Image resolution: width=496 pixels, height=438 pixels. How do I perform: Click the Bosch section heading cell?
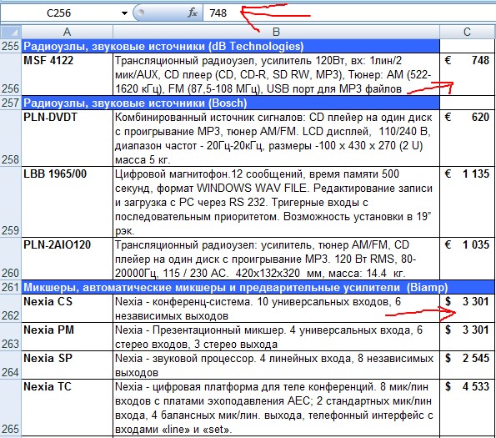coord(230,103)
